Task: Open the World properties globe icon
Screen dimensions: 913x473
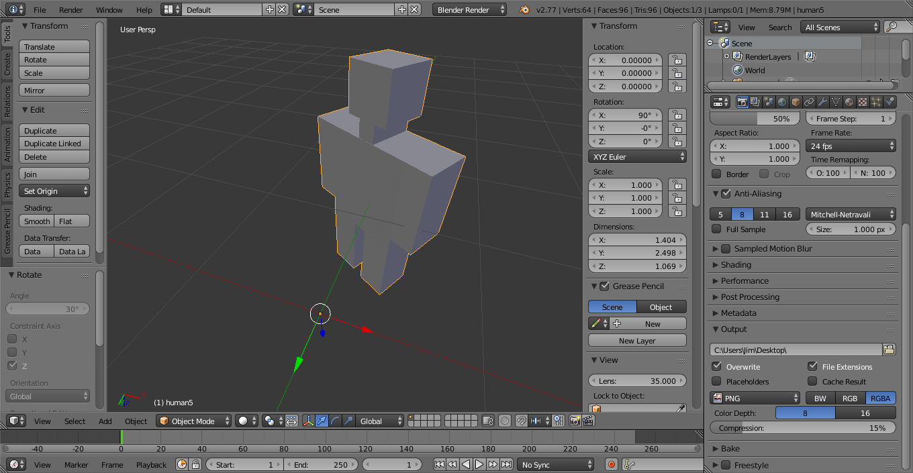Action: (782, 102)
